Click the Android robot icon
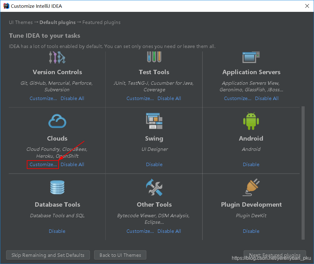Screen dimensions: 314x264 tap(251, 121)
